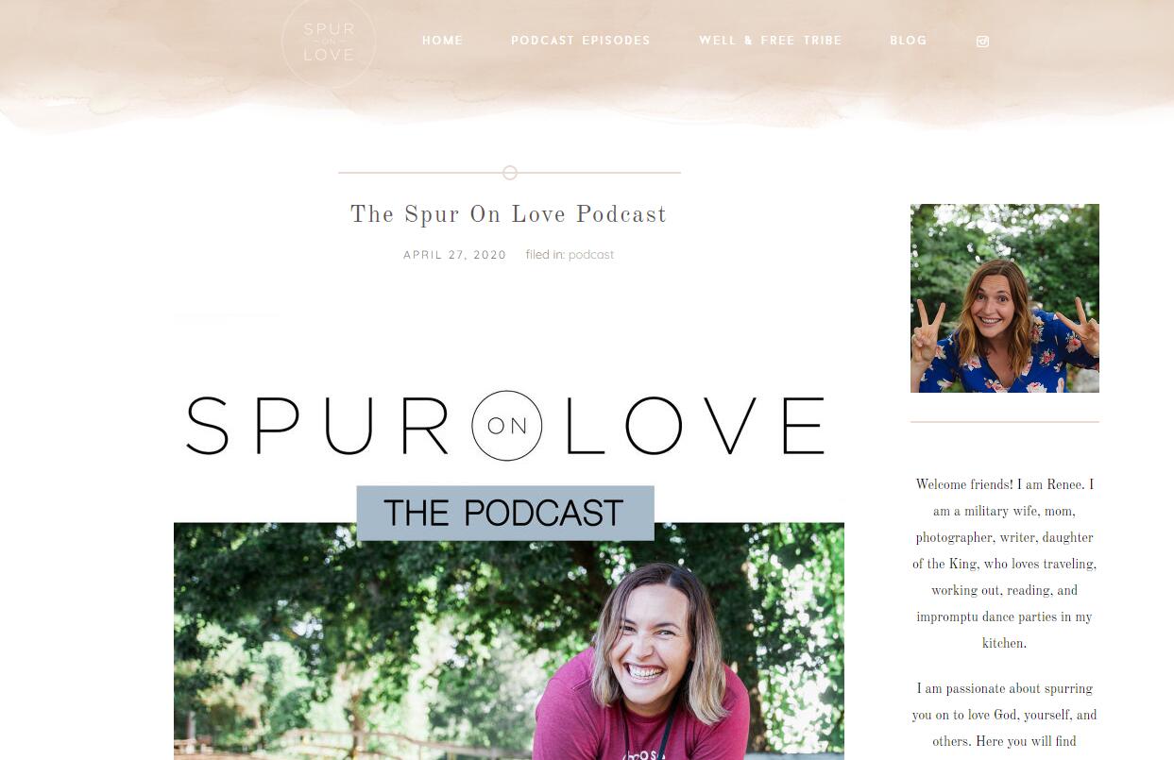Click the small circle ornament above the post title
The width and height of the screenshot is (1174, 760).
510,173
